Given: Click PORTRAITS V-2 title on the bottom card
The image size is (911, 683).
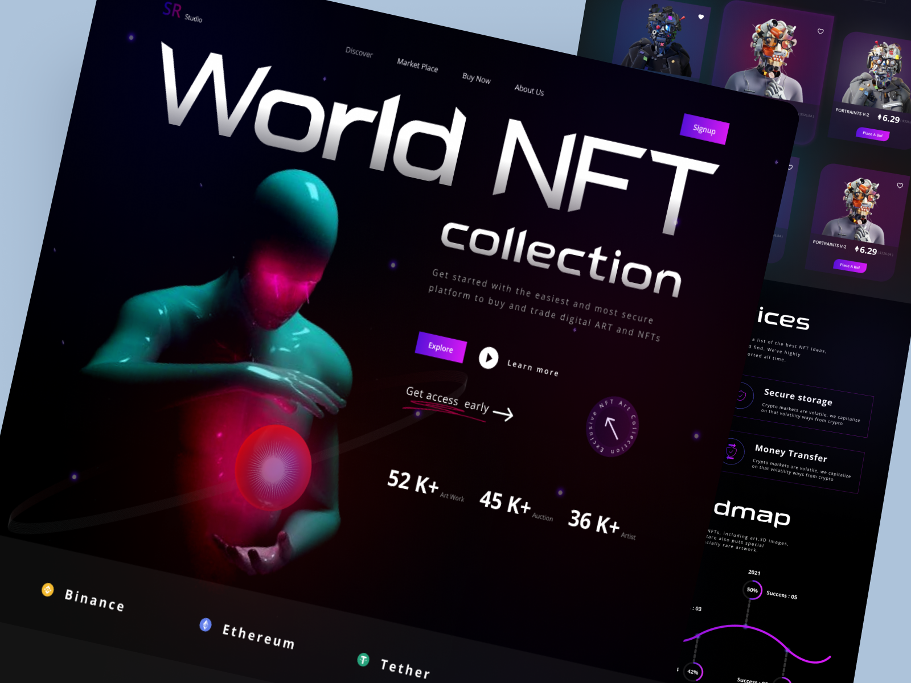Looking at the screenshot, I should tap(830, 244).
